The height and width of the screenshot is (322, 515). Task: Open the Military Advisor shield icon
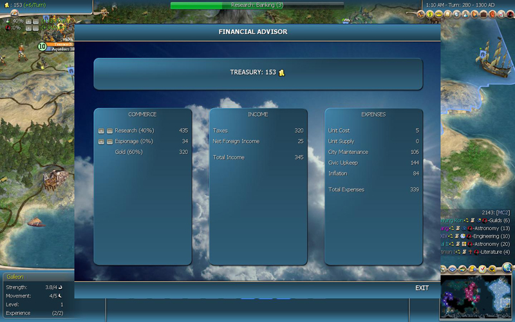click(x=457, y=14)
